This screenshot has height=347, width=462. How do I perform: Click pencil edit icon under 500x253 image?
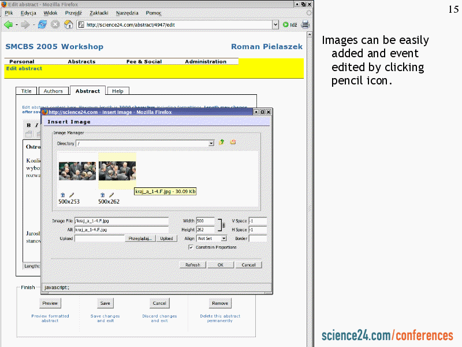[x=72, y=195]
